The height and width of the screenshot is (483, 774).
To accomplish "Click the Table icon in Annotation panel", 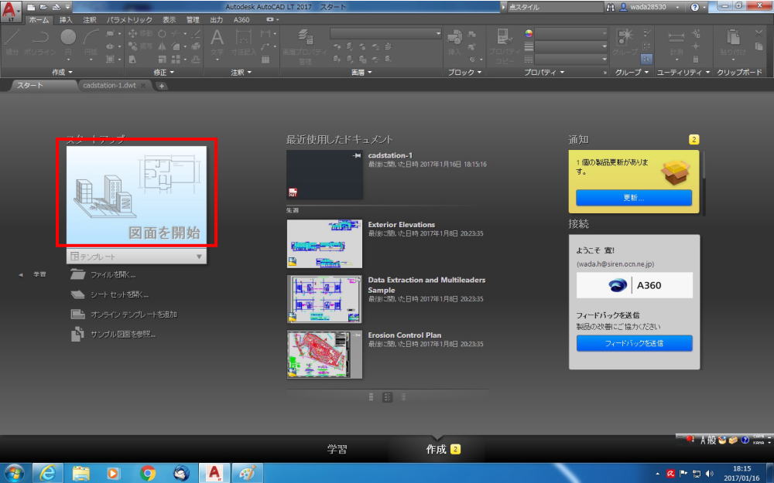I will (x=265, y=60).
